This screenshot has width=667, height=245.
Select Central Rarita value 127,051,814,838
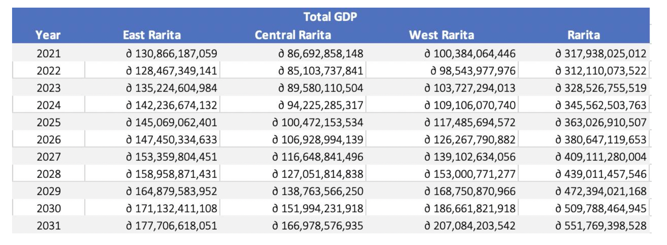click(318, 174)
